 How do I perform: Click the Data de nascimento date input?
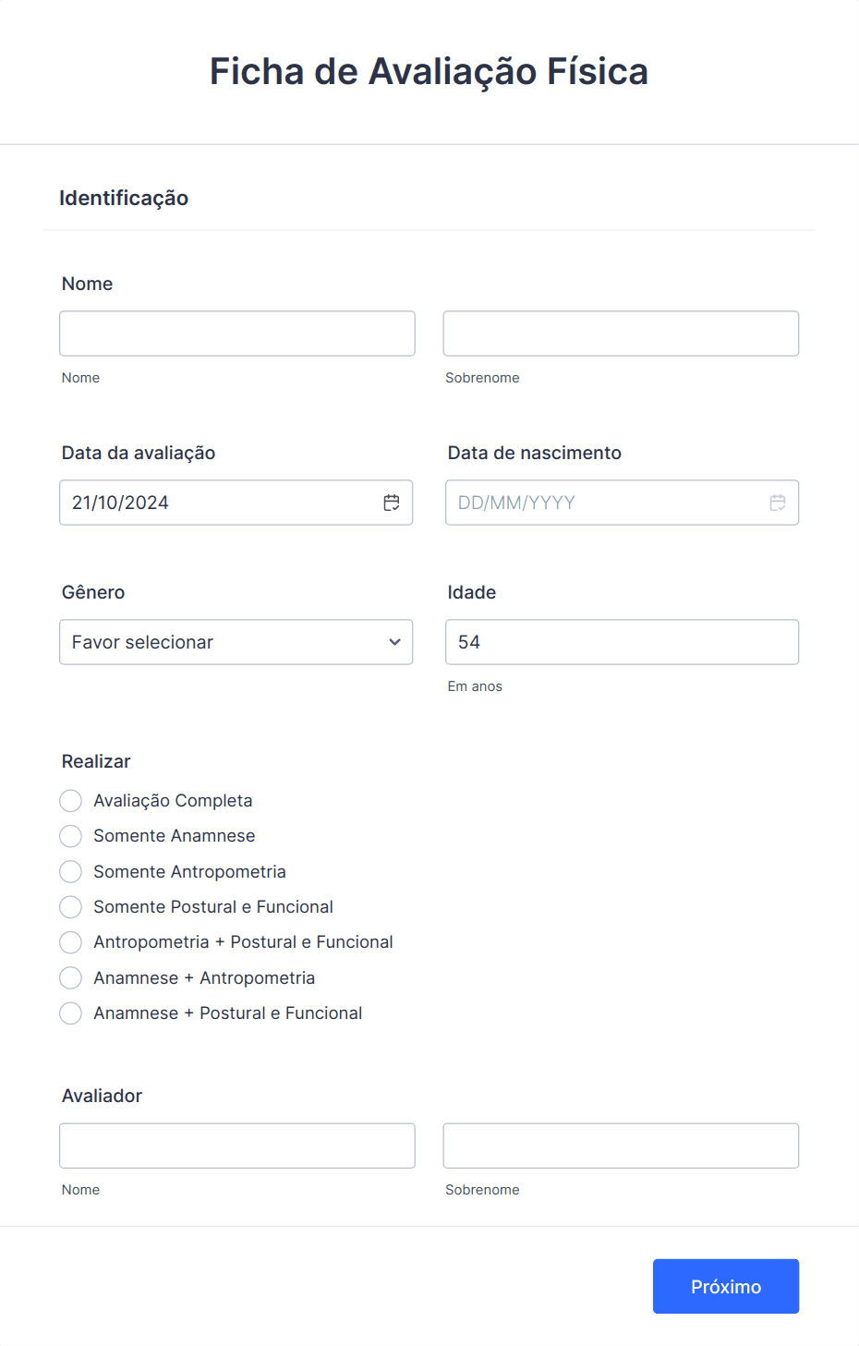[622, 503]
